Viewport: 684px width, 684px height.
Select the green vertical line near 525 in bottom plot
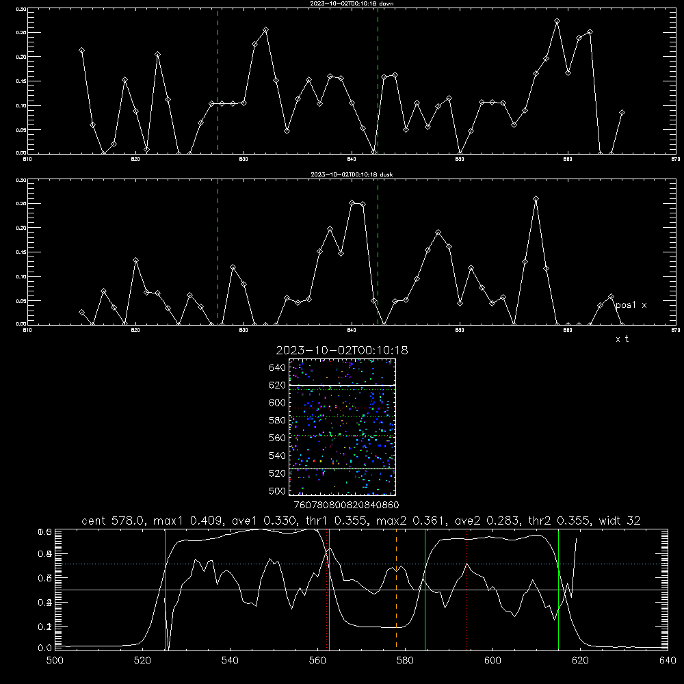pos(166,589)
